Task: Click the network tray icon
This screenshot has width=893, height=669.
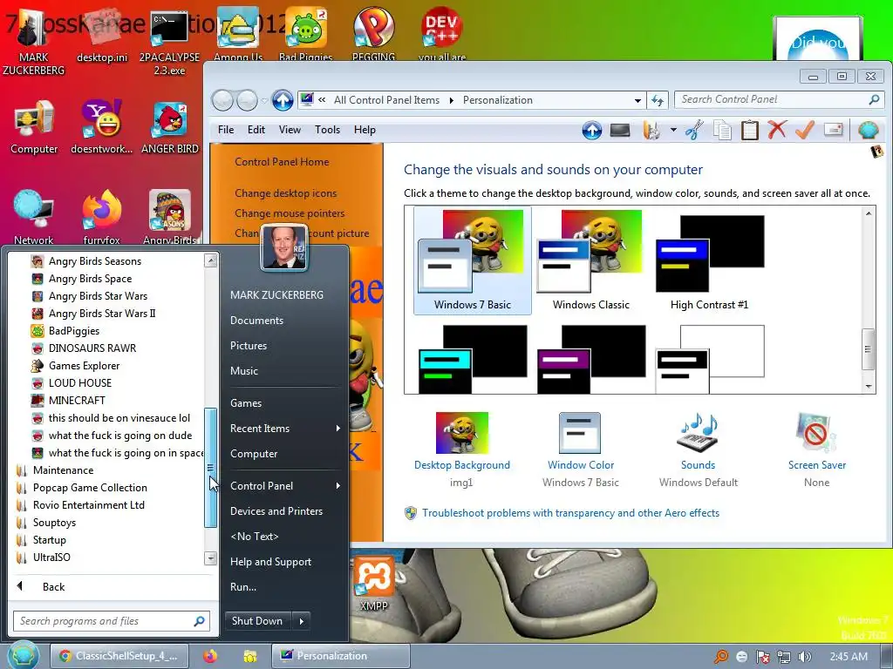Action: click(784, 657)
